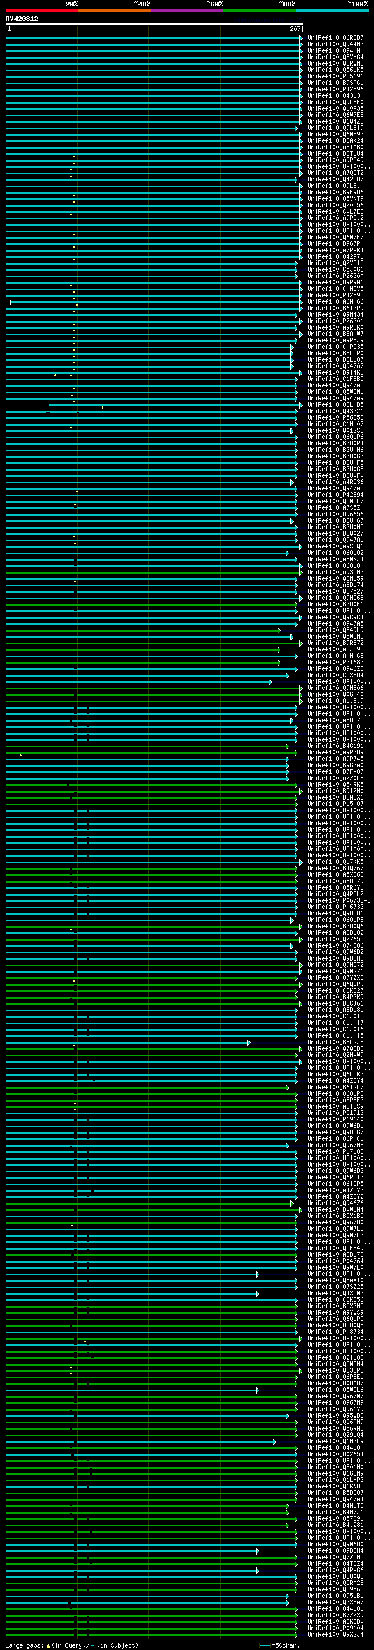Select hit label UniRef100_Q3SEA7
Screen dimensions: 374x1650
[x=335, y=1602]
